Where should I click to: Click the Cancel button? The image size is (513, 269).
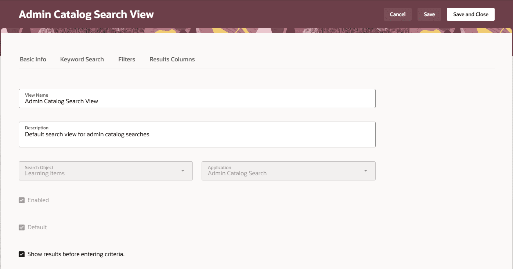(398, 14)
